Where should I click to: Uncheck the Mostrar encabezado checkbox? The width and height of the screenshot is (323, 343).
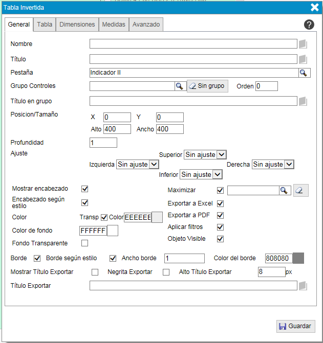point(85,189)
